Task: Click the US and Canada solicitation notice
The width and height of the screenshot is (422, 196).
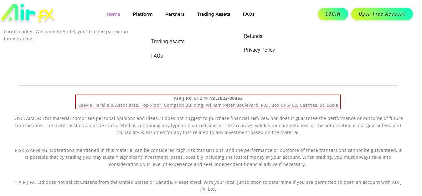Action: click(x=208, y=185)
